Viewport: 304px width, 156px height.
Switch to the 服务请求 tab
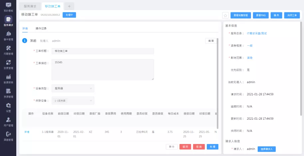pos(30,6)
